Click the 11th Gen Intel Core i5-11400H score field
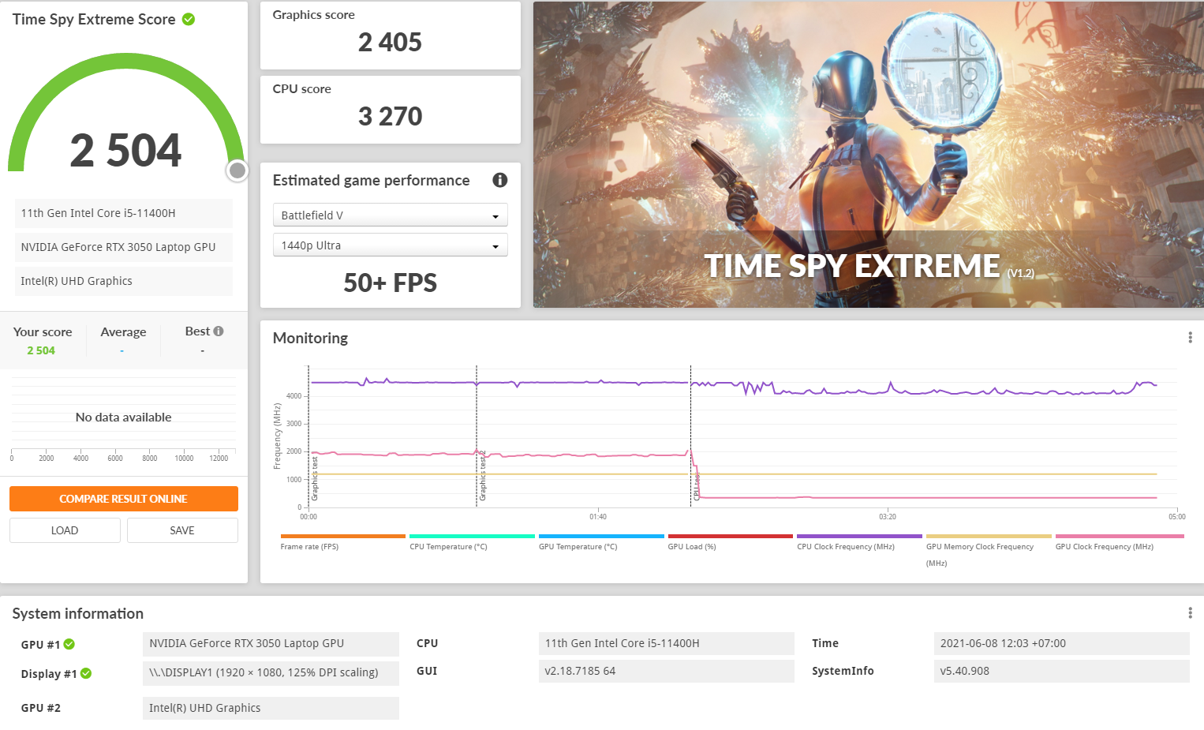 click(124, 213)
